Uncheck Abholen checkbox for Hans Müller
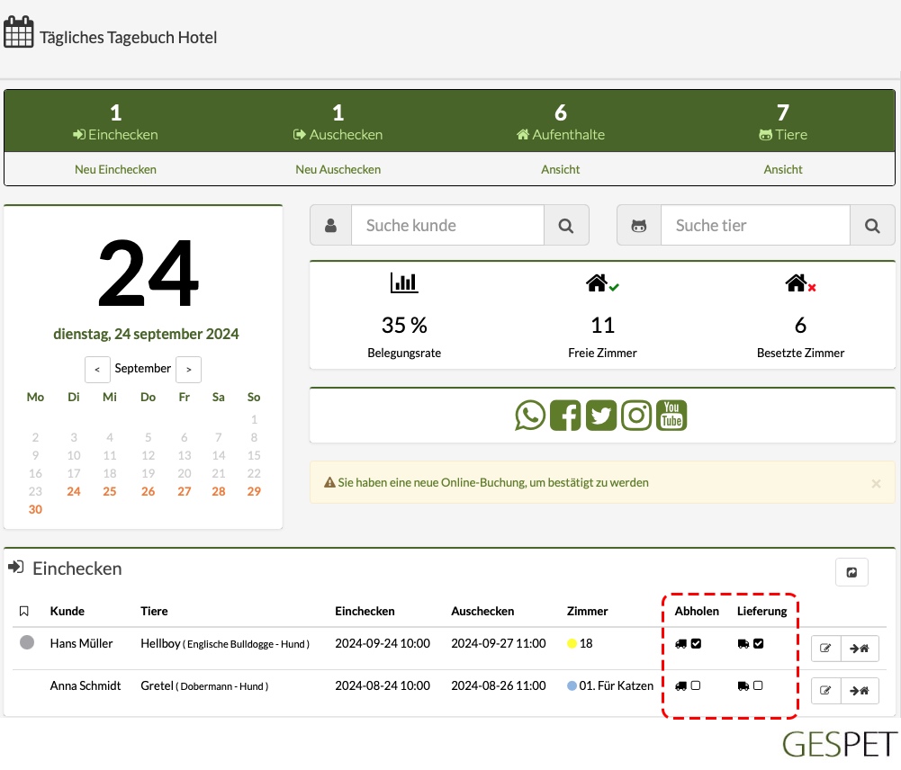The width and height of the screenshot is (901, 770). (x=696, y=644)
